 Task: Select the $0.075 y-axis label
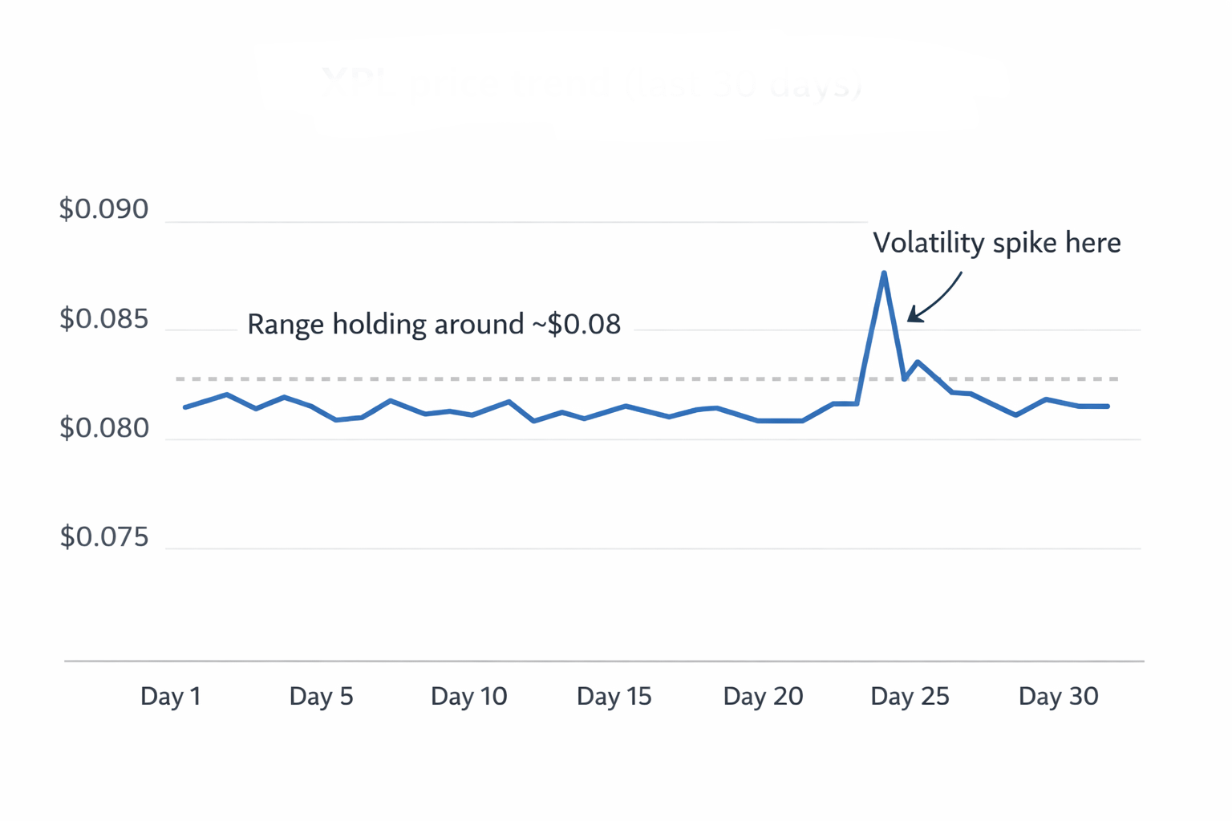pyautogui.click(x=104, y=537)
